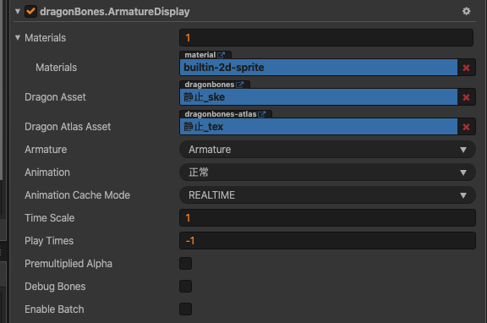
Task: Clear the Dragon Atlas Asset 静止_tex with red X
Action: coord(466,127)
